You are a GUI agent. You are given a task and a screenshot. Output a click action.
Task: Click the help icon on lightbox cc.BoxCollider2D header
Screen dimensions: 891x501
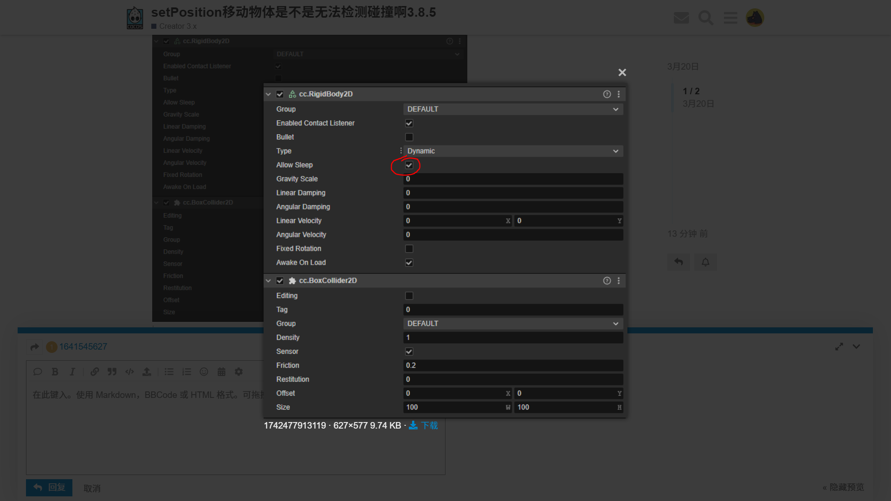[607, 281]
